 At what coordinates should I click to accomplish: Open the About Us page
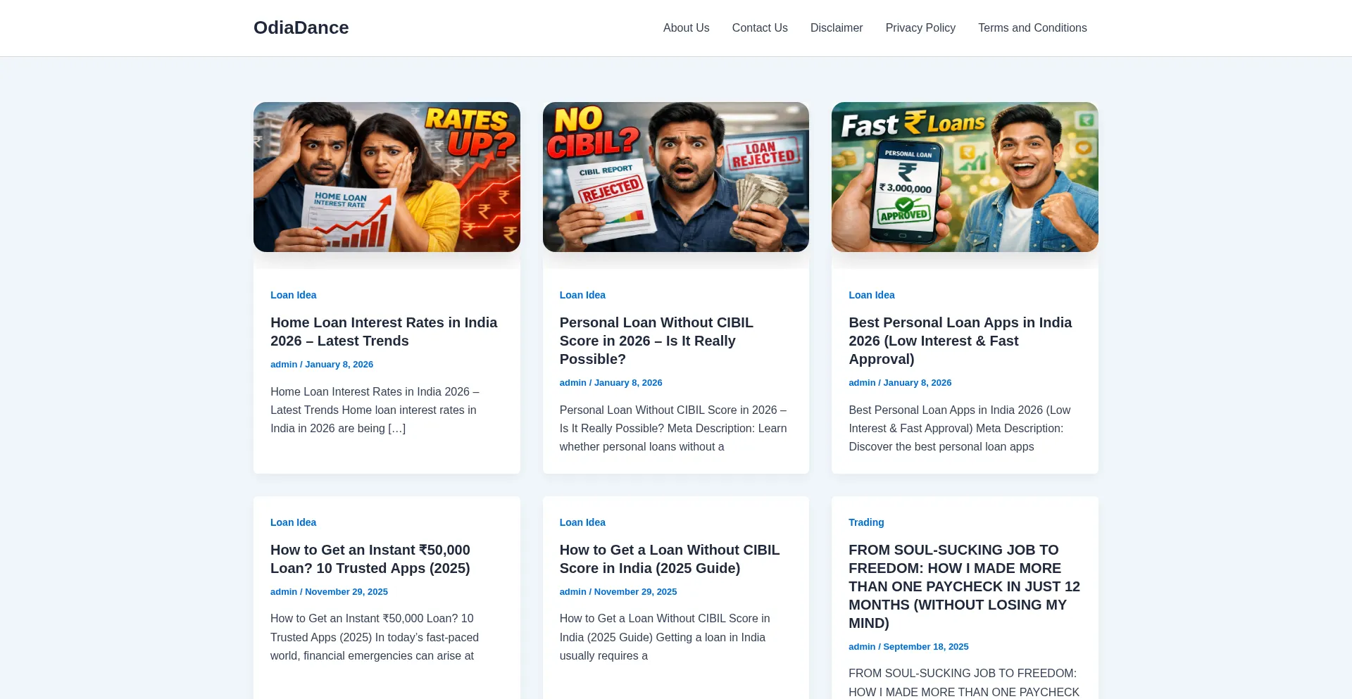click(686, 27)
